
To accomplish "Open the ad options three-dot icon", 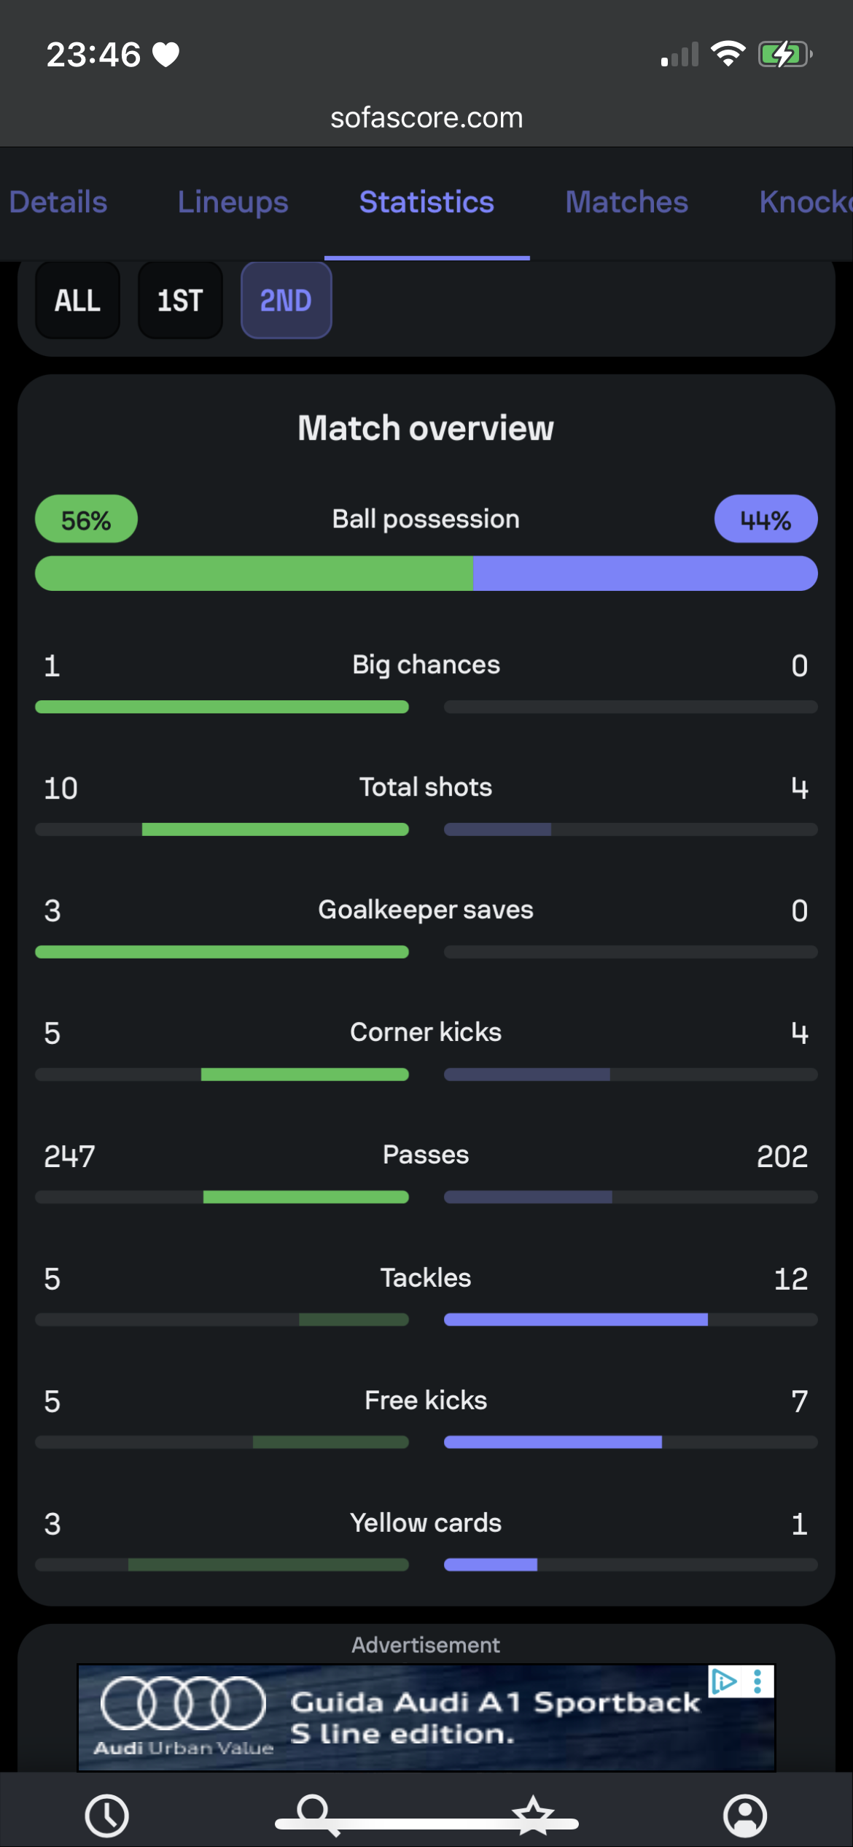I will pyautogui.click(x=758, y=1681).
